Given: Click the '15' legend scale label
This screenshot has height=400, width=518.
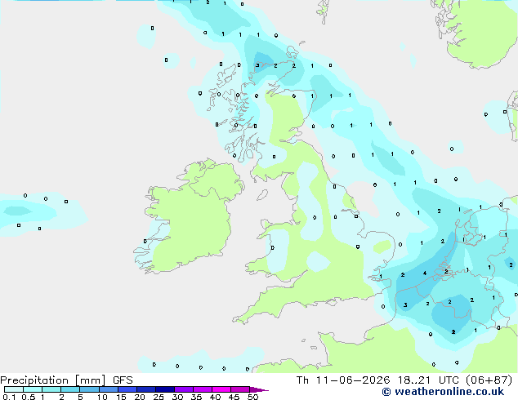Looking at the screenshot, I should 121,397.
